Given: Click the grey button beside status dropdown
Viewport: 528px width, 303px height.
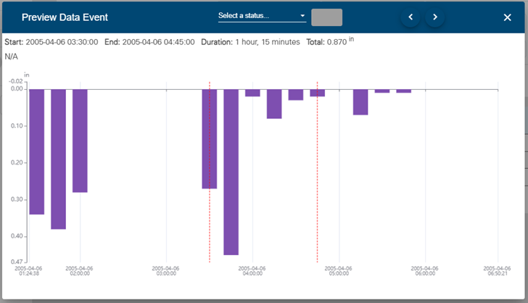Looking at the screenshot, I should 326,17.
